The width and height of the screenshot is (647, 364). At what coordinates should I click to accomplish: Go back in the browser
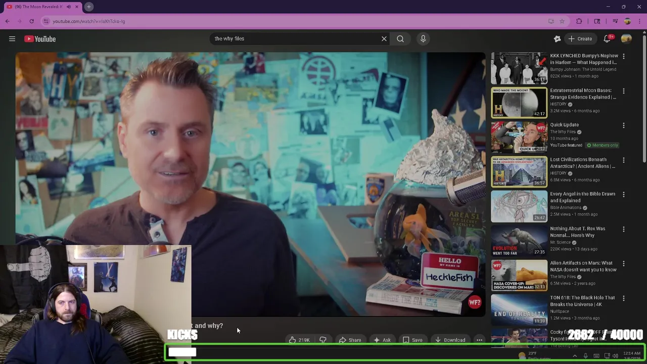point(7,21)
